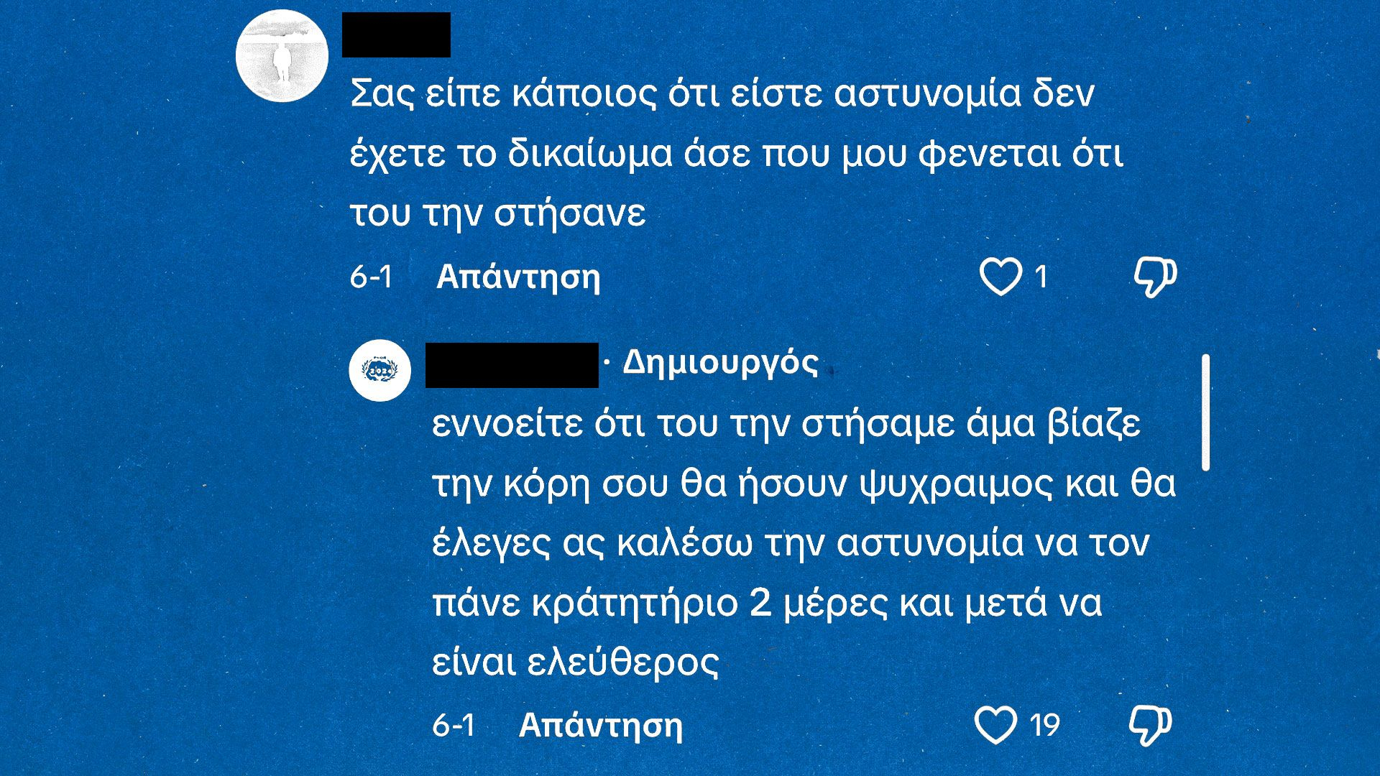
Task: Click the like count 1 on first comment
Action: click(1041, 277)
